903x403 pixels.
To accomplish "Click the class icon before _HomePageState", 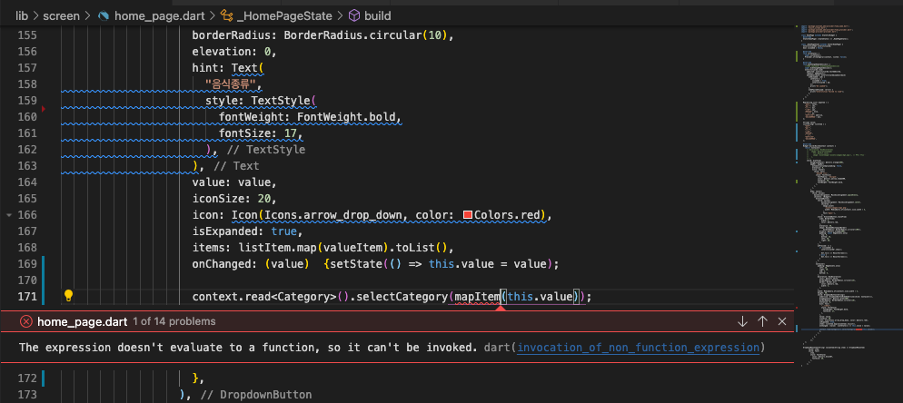I will point(226,15).
